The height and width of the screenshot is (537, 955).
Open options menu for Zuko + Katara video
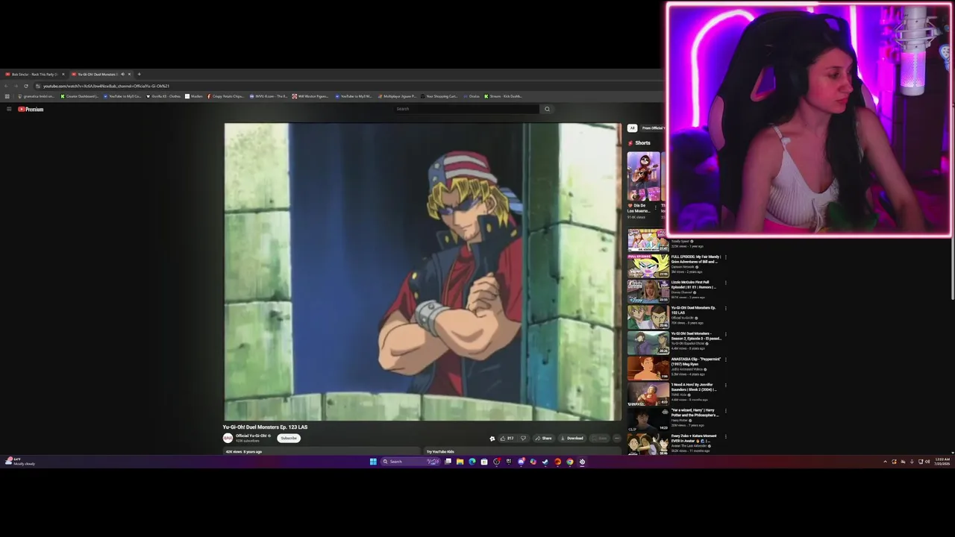pyautogui.click(x=725, y=436)
